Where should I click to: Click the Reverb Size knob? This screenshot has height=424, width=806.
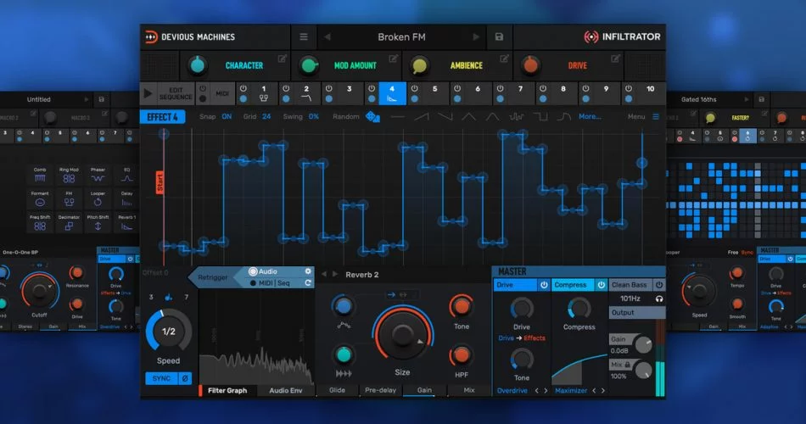coord(402,334)
